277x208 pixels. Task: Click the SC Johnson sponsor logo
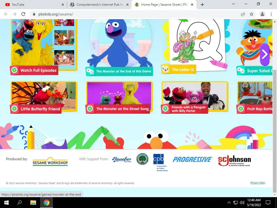coord(235,161)
